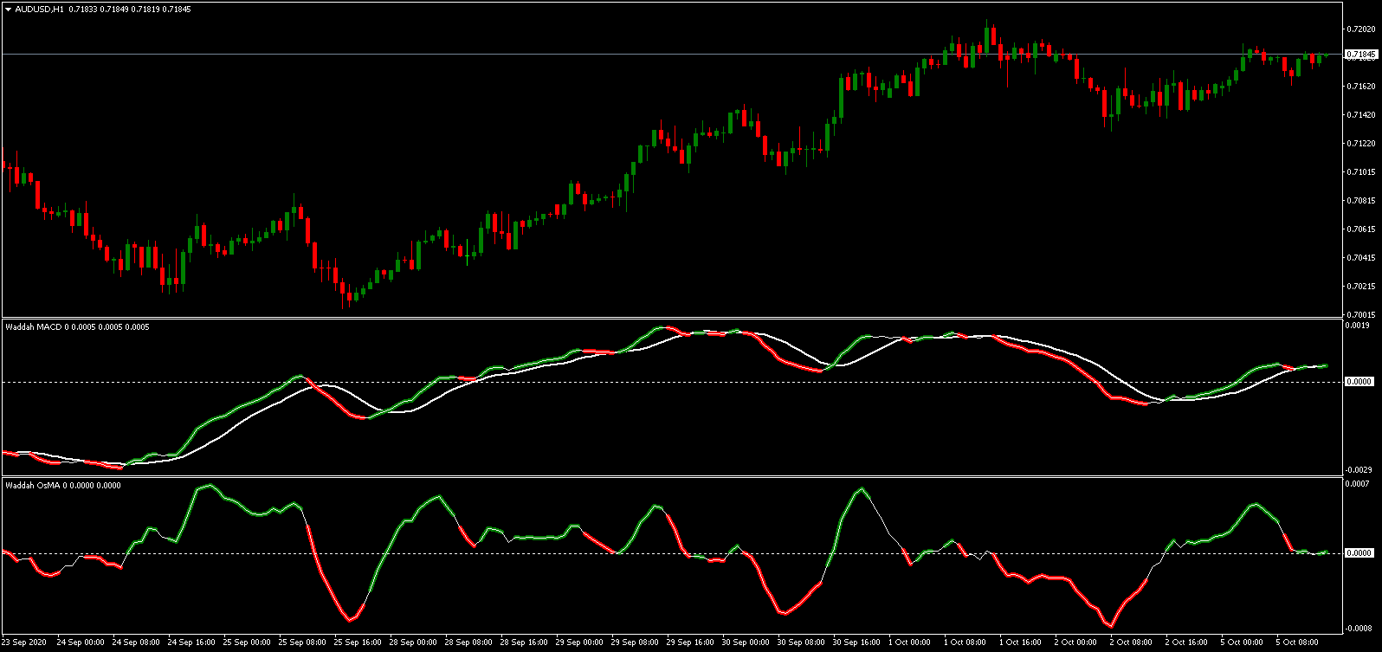Click the 0.70215 price axis level
The width and height of the screenshot is (1382, 652).
click(x=1362, y=286)
